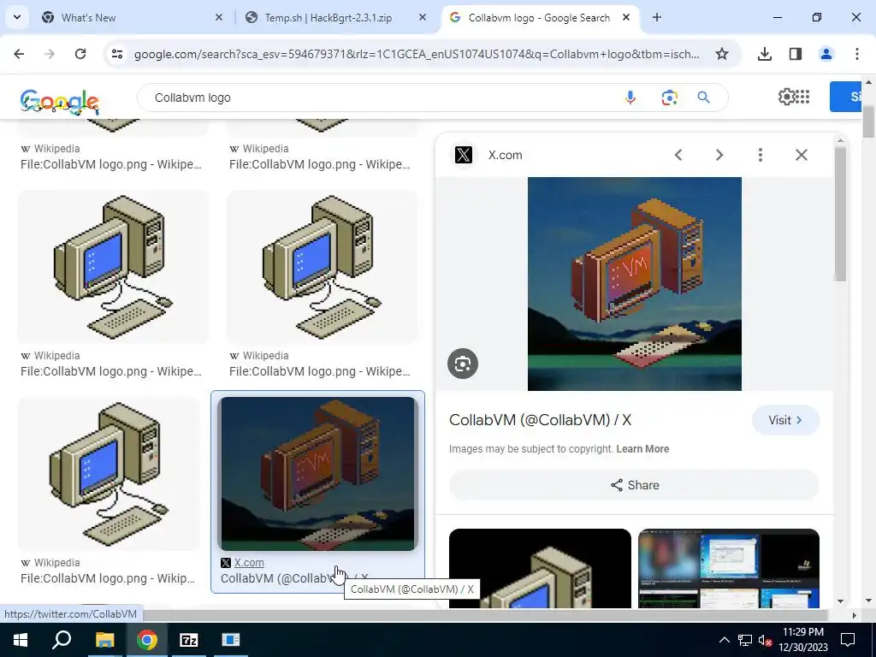Click horizontal scrollbar right arrow
This screenshot has height=657, width=876.
[x=853, y=614]
